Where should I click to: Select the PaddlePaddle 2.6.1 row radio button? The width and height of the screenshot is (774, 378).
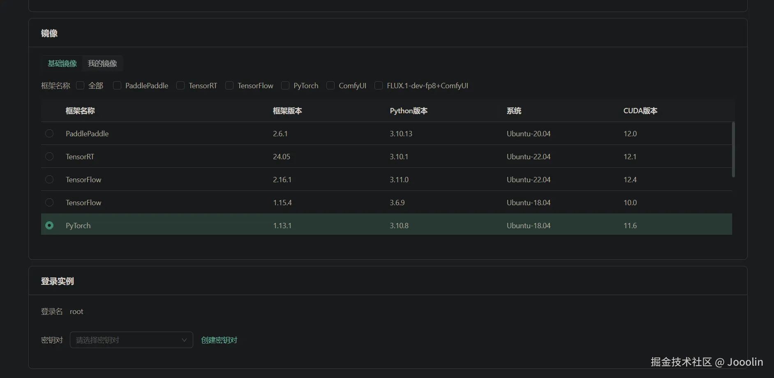point(49,133)
